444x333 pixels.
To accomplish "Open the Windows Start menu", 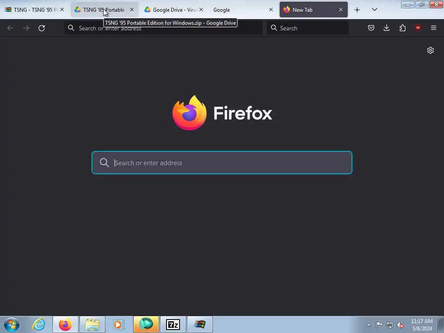I will 12,324.
